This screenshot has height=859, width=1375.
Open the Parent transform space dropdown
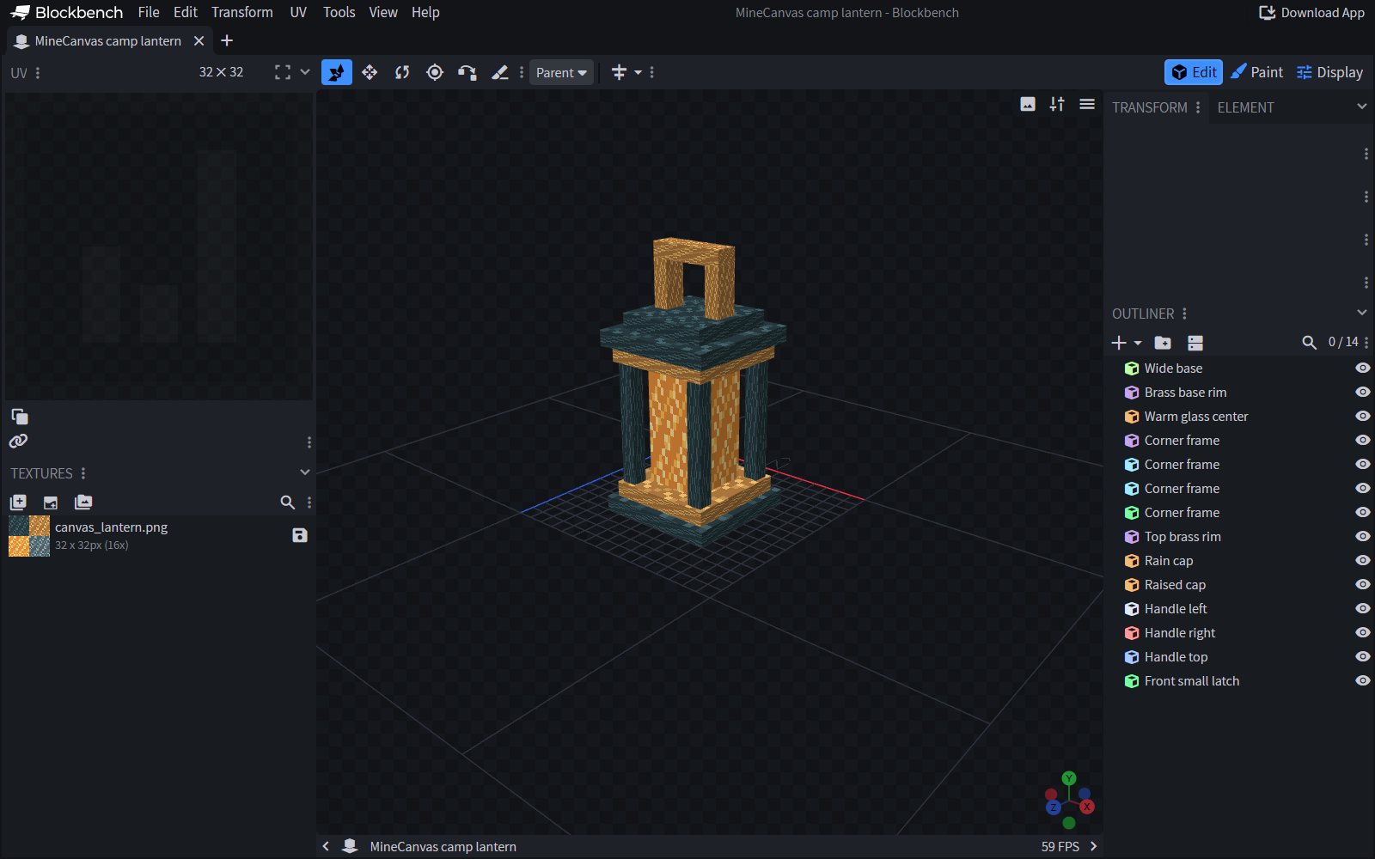(561, 72)
